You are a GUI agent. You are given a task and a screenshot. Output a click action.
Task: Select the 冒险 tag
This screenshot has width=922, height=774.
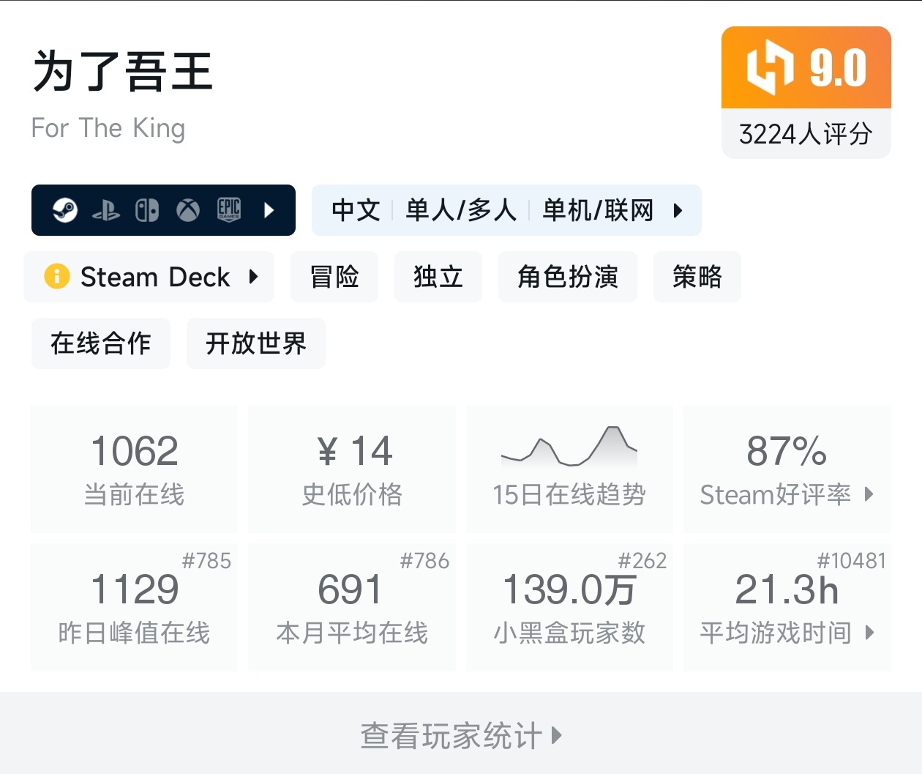pyautogui.click(x=334, y=277)
